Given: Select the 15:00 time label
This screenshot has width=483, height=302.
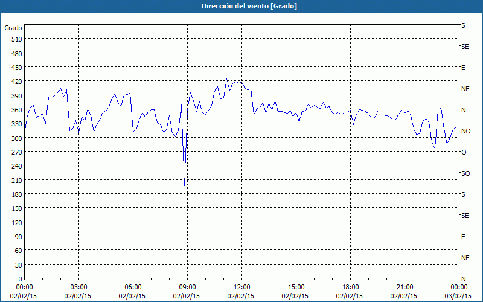Looking at the screenshot, I should [296, 288].
